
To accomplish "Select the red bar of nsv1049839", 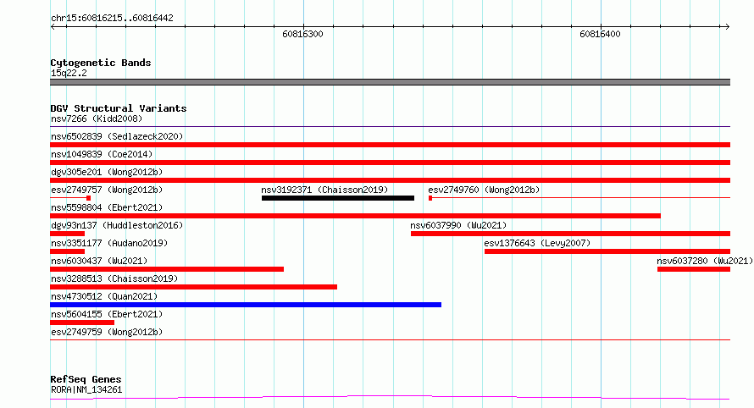I will pos(390,163).
